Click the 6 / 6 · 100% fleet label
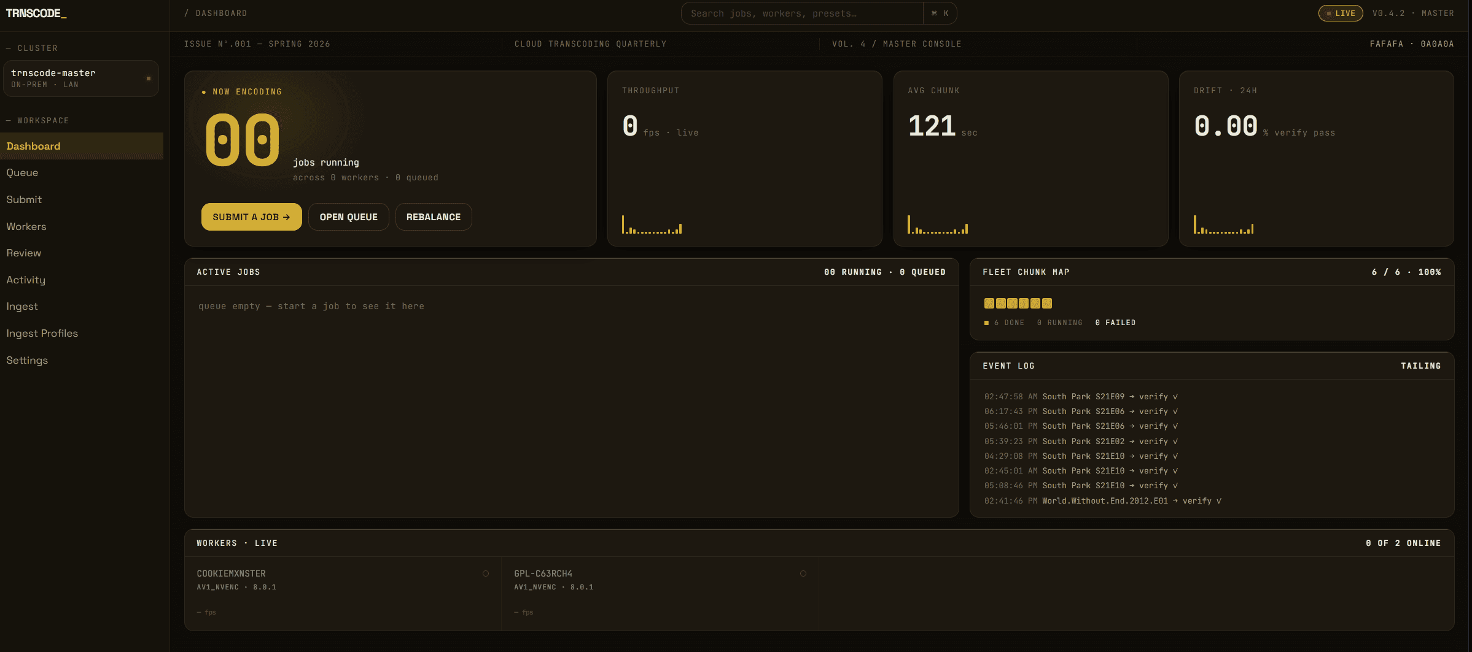This screenshot has height=652, width=1472. 1406,272
